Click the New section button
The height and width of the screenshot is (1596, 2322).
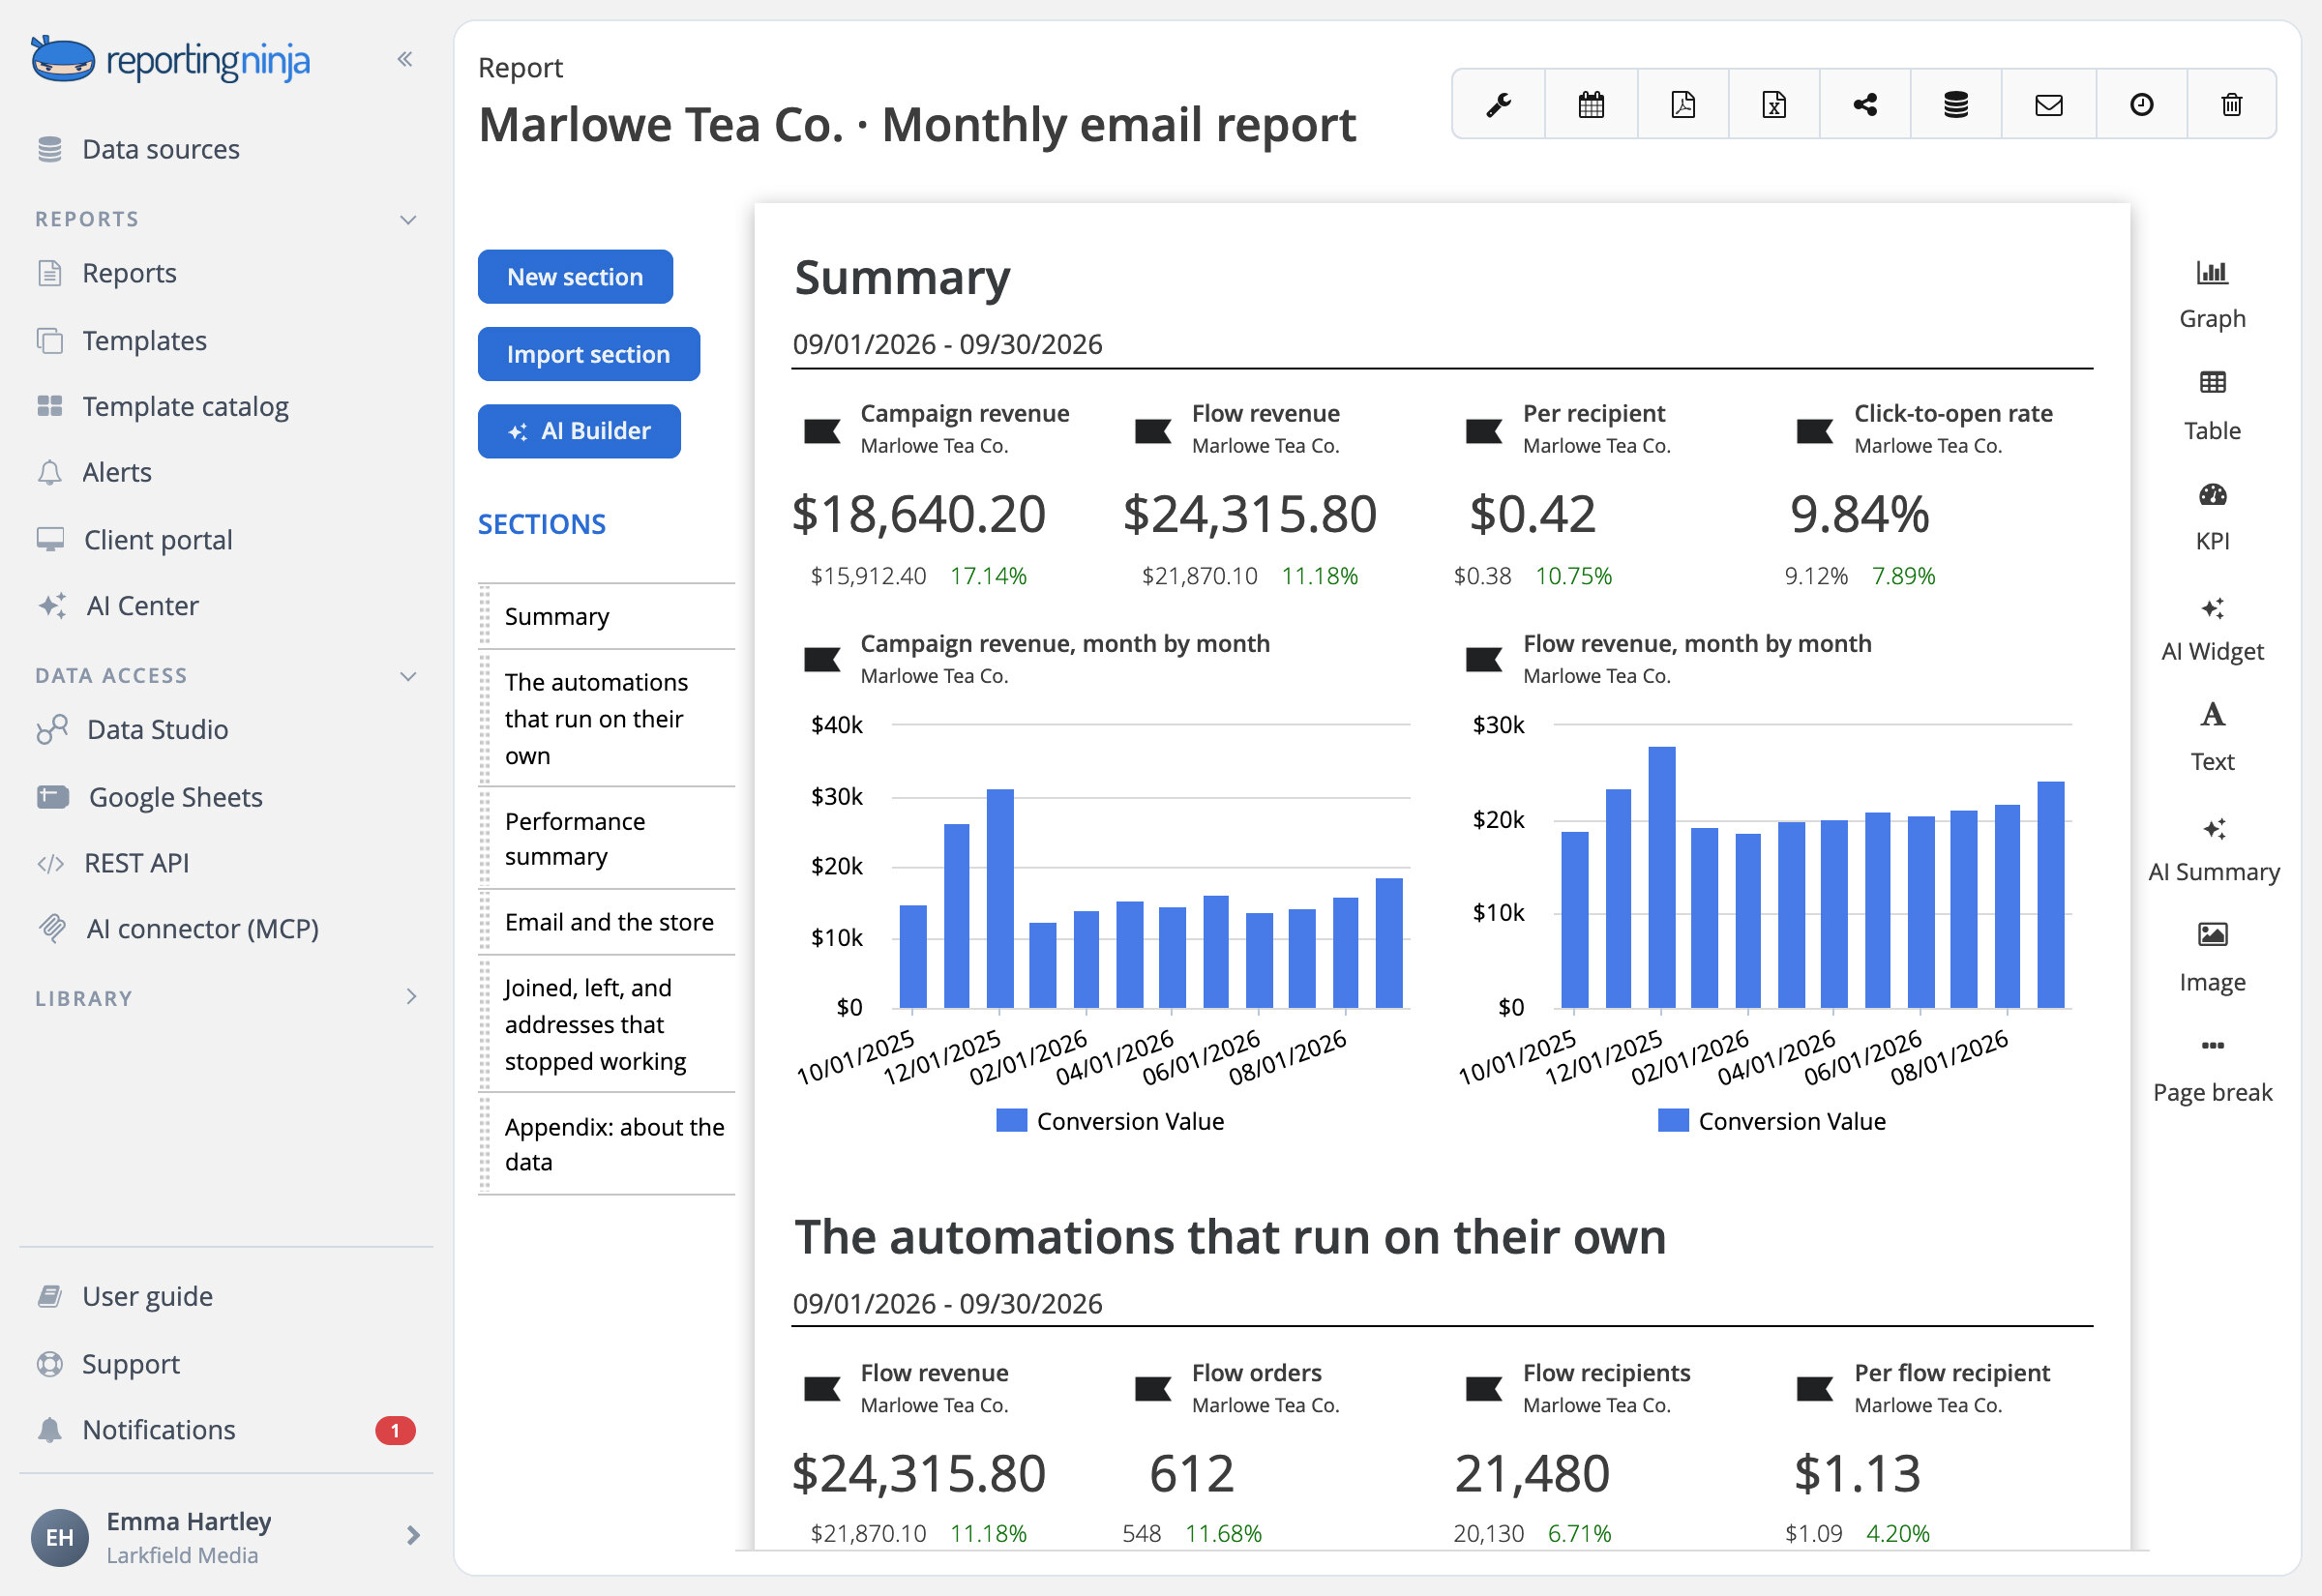pos(575,277)
